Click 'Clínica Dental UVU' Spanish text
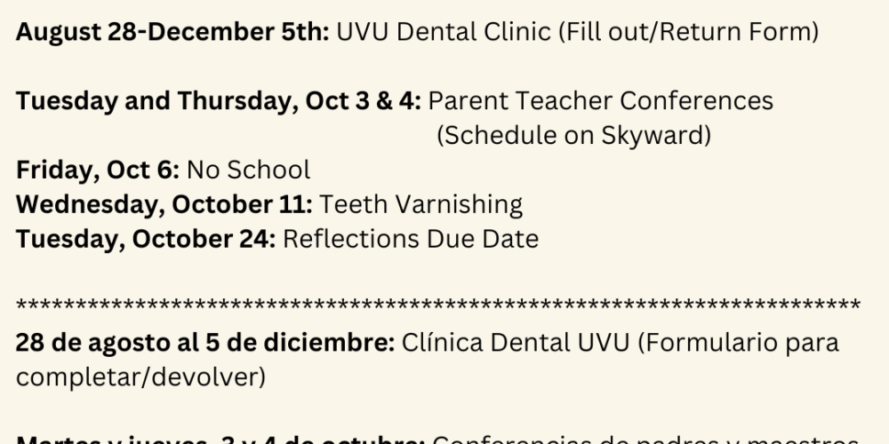The width and height of the screenshot is (889, 444). click(x=516, y=343)
